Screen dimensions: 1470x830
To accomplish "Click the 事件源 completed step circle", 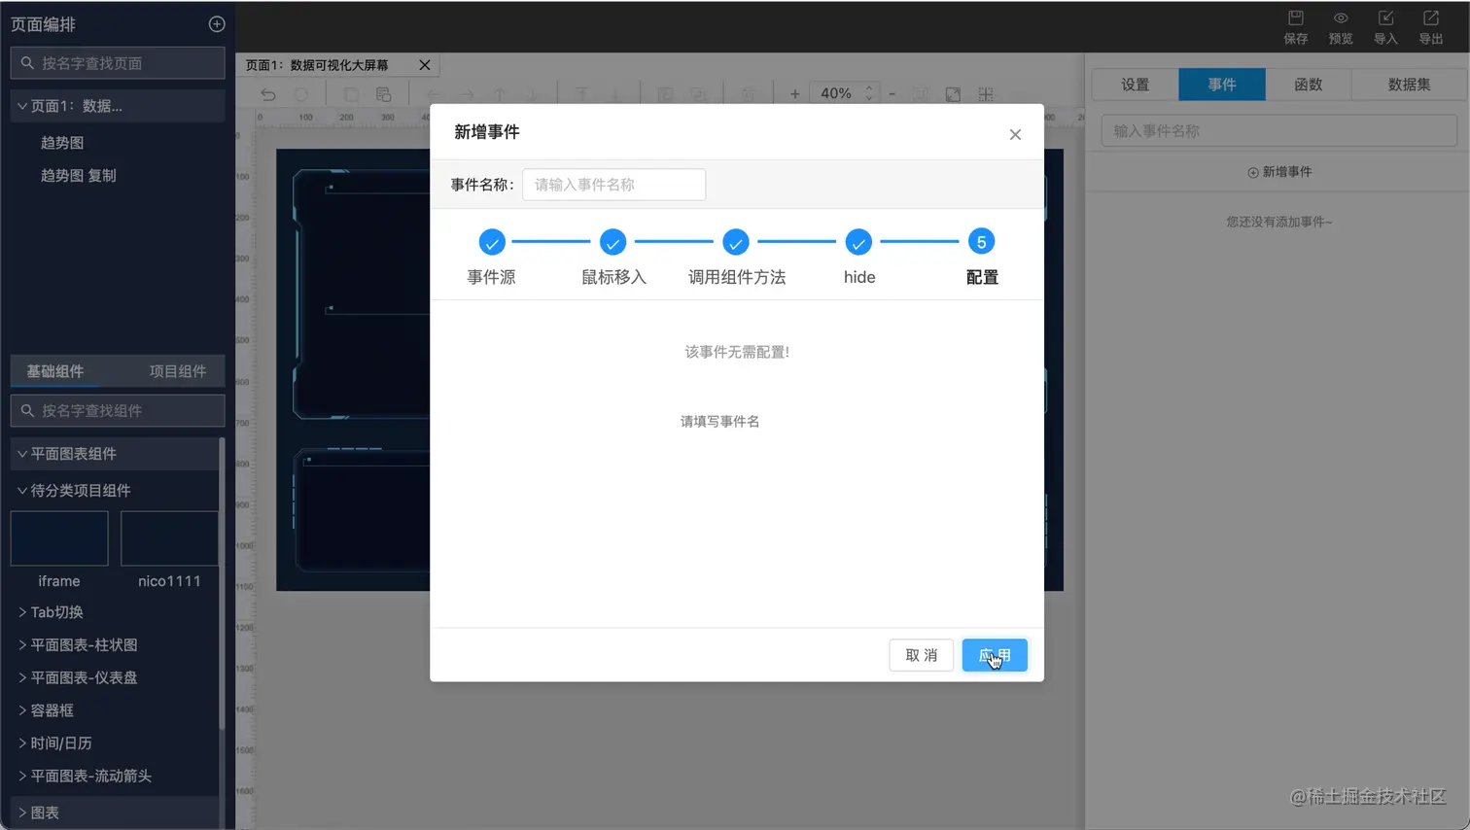I will [492, 242].
